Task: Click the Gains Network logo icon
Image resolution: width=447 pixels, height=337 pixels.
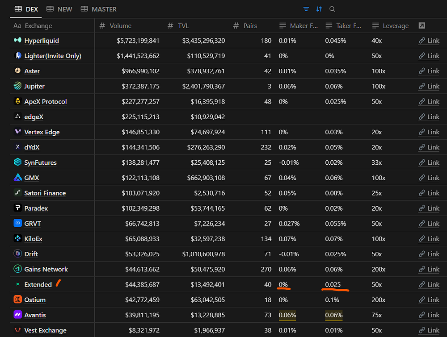Action: 18,269
